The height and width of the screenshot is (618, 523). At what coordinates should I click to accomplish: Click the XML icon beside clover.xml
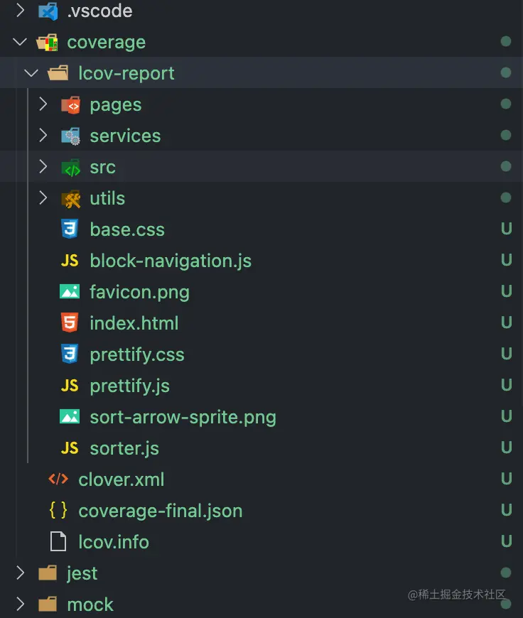tap(58, 479)
